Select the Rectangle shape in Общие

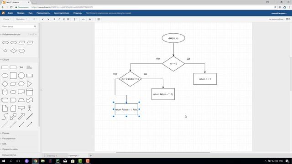tap(5, 67)
